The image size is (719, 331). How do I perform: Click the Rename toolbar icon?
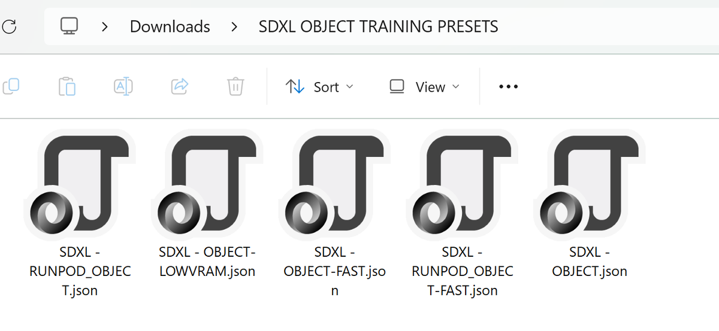click(123, 87)
